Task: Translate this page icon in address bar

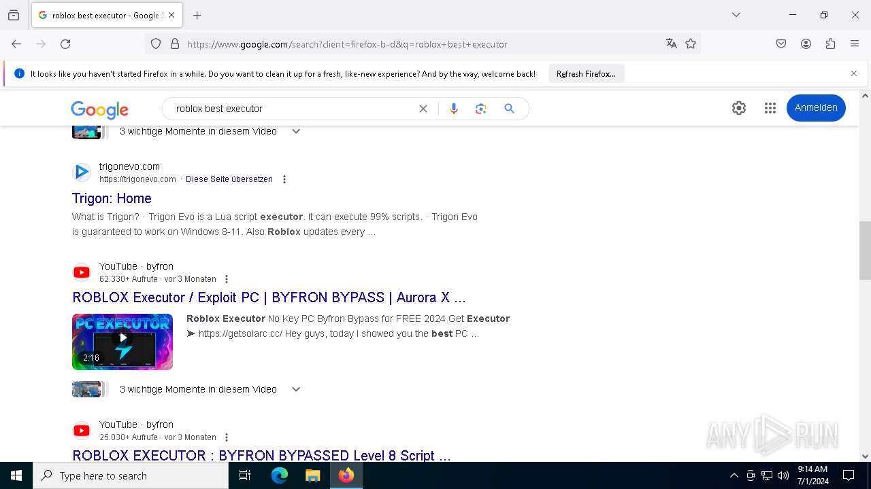Action: pos(672,43)
